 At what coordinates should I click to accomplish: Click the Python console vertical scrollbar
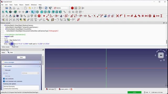click(x=166, y=42)
